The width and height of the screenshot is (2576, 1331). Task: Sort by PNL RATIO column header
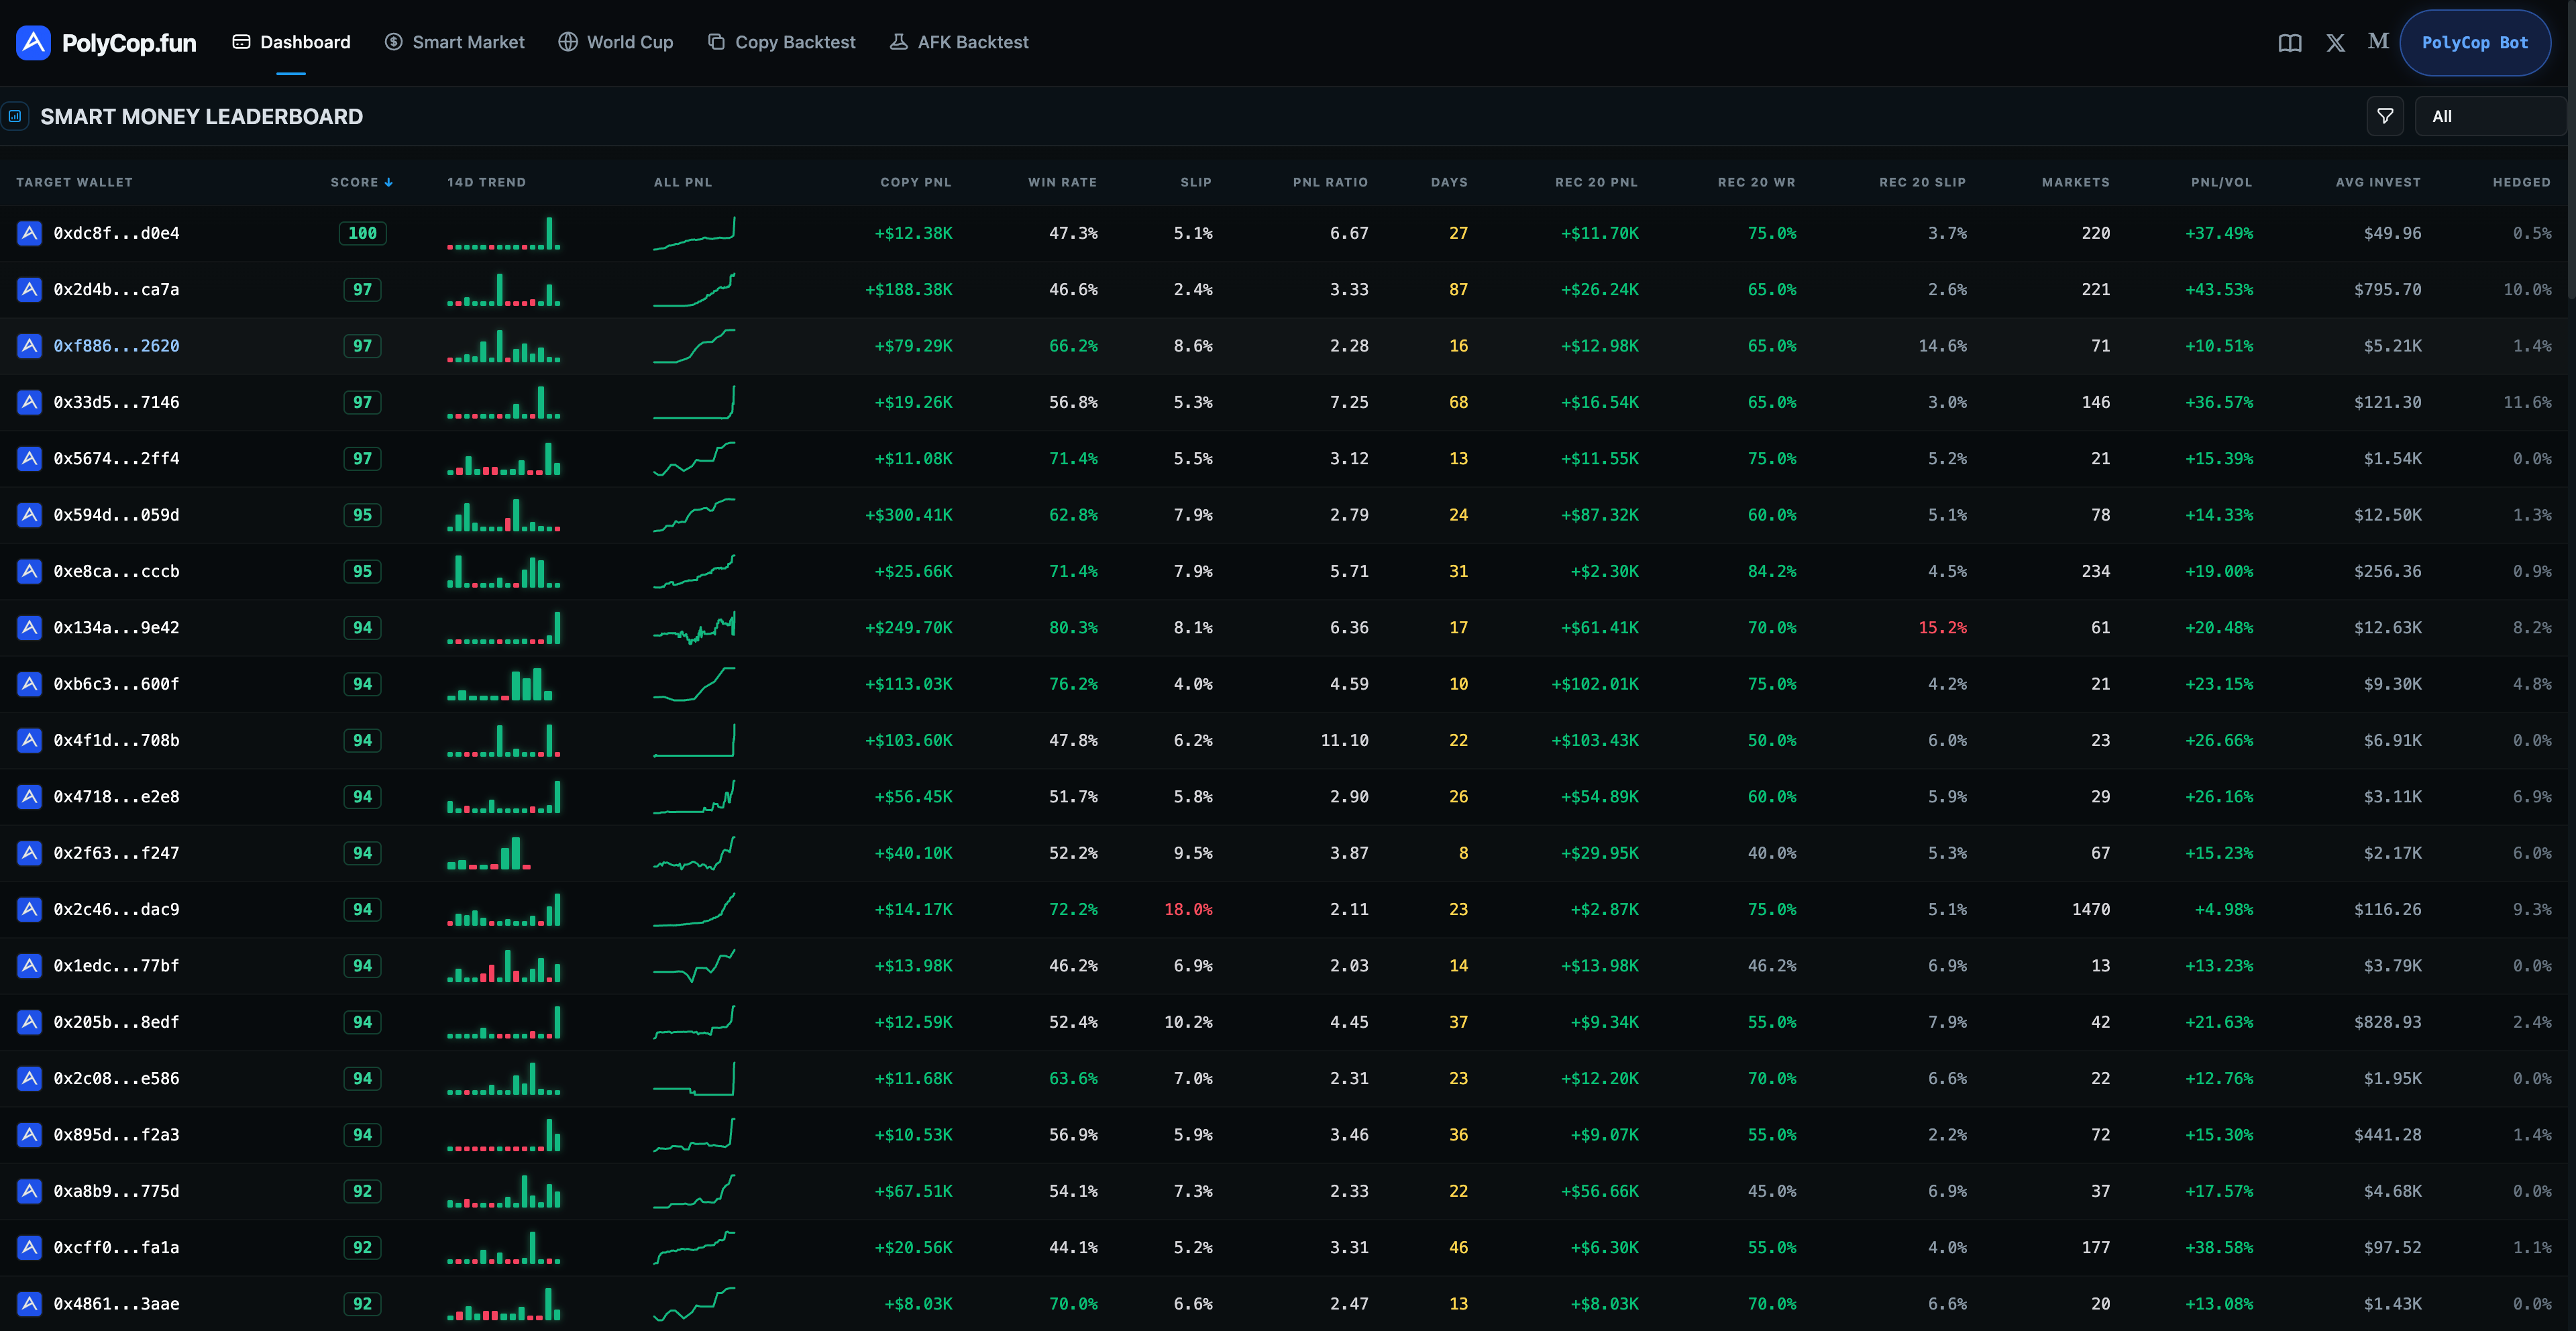[1330, 182]
